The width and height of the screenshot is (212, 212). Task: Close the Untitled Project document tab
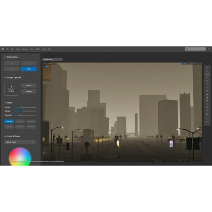tap(60, 59)
